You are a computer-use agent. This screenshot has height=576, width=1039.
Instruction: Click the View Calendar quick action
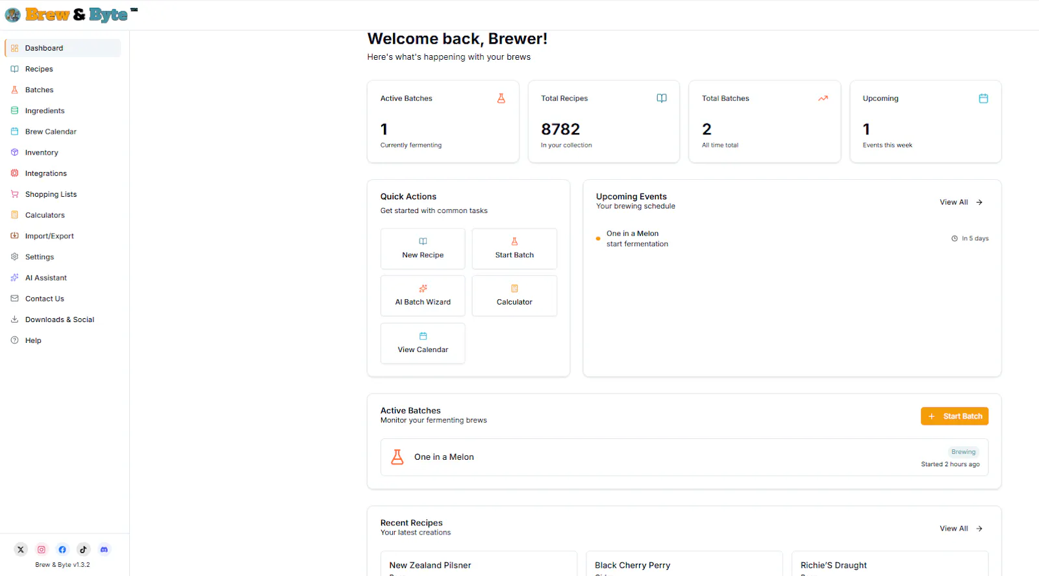[423, 344]
